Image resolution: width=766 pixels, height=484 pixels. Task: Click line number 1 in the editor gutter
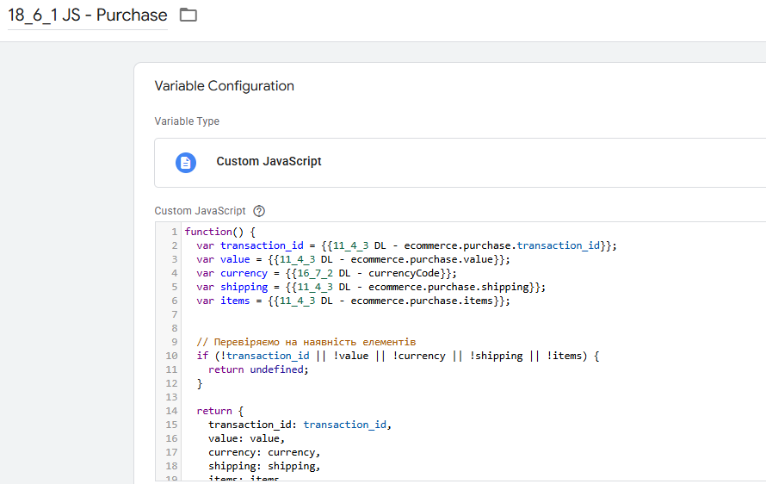pyautogui.click(x=175, y=232)
